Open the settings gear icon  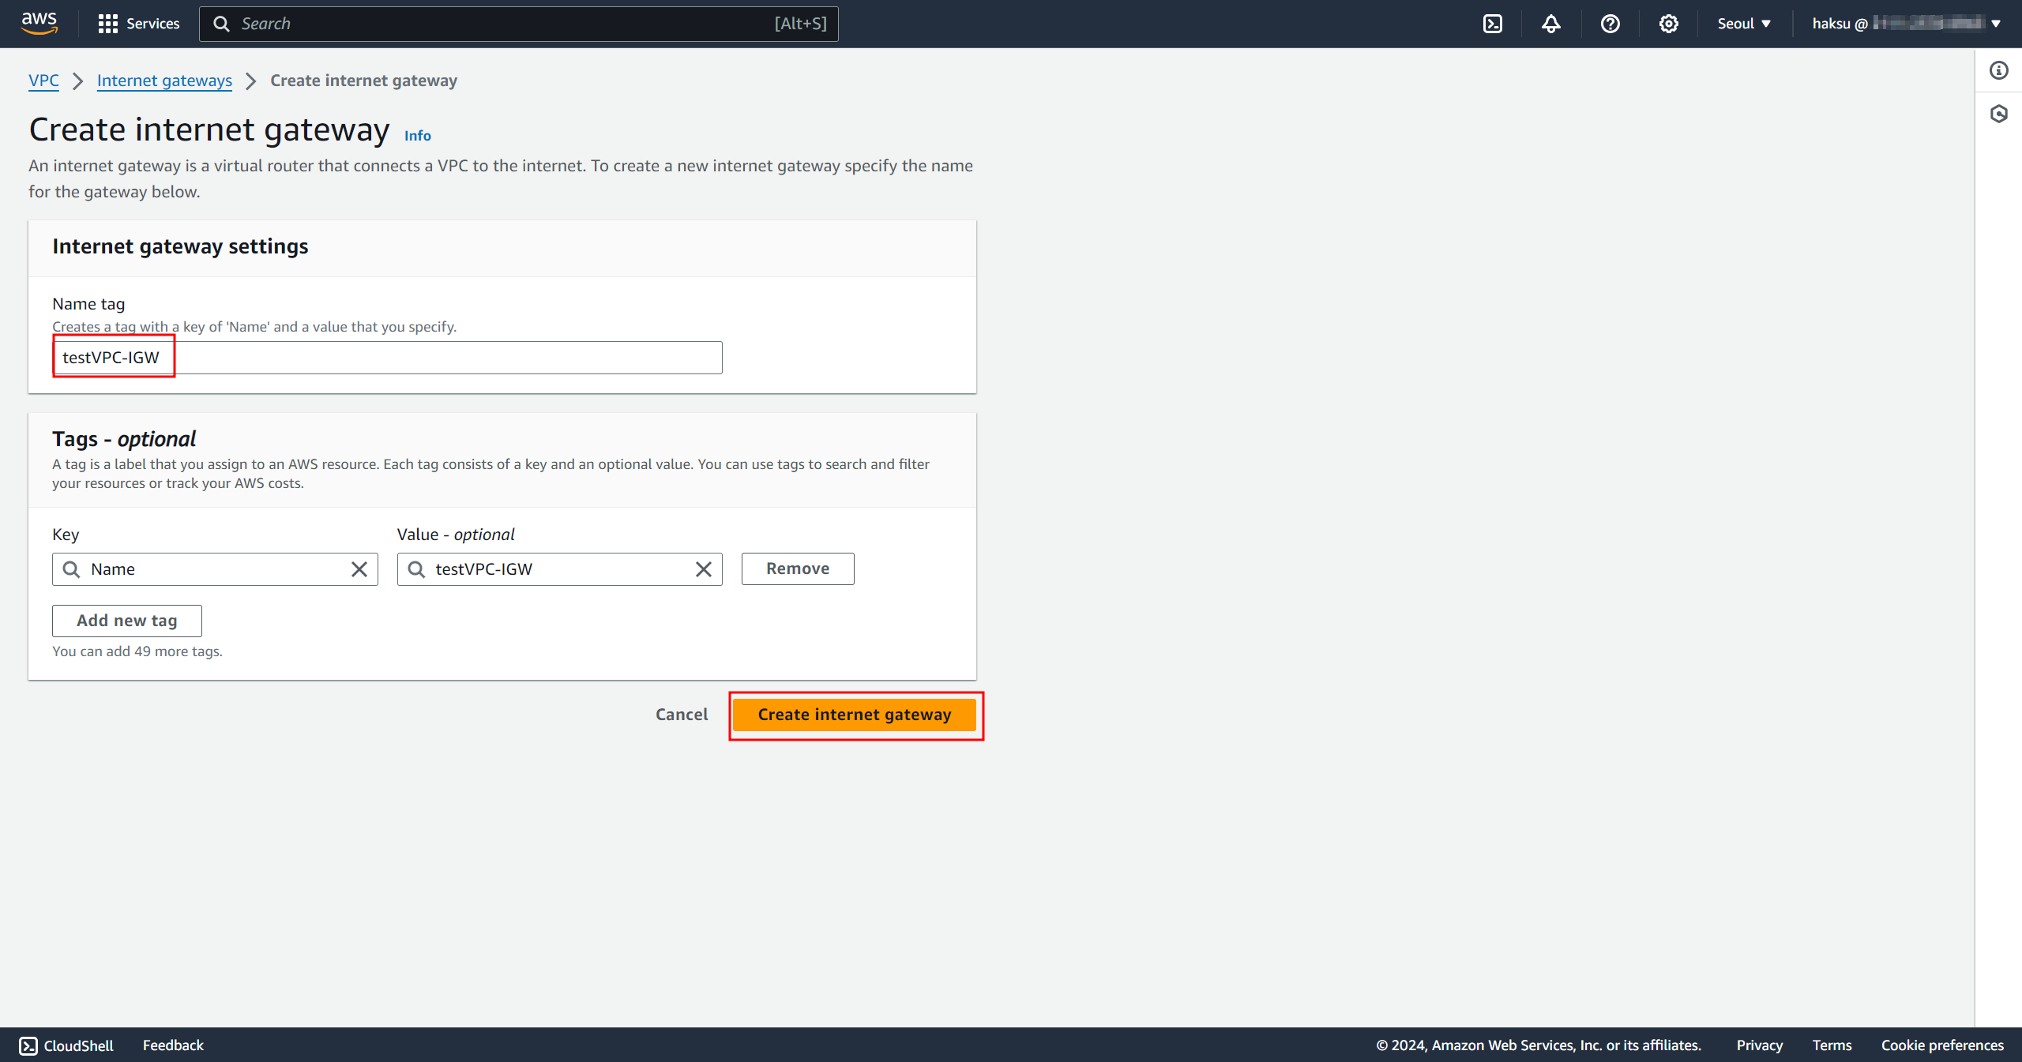pyautogui.click(x=1668, y=24)
